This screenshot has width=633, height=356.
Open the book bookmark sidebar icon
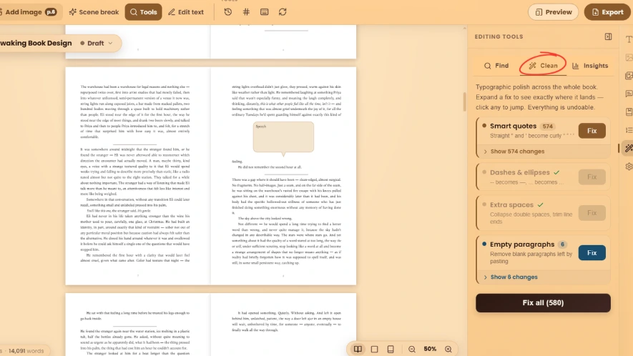click(629, 112)
